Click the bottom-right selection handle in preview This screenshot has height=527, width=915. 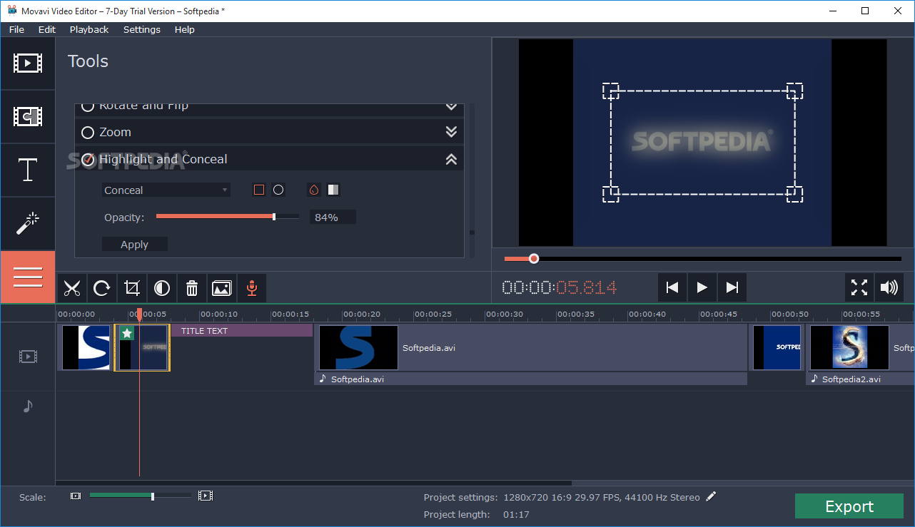(x=794, y=194)
